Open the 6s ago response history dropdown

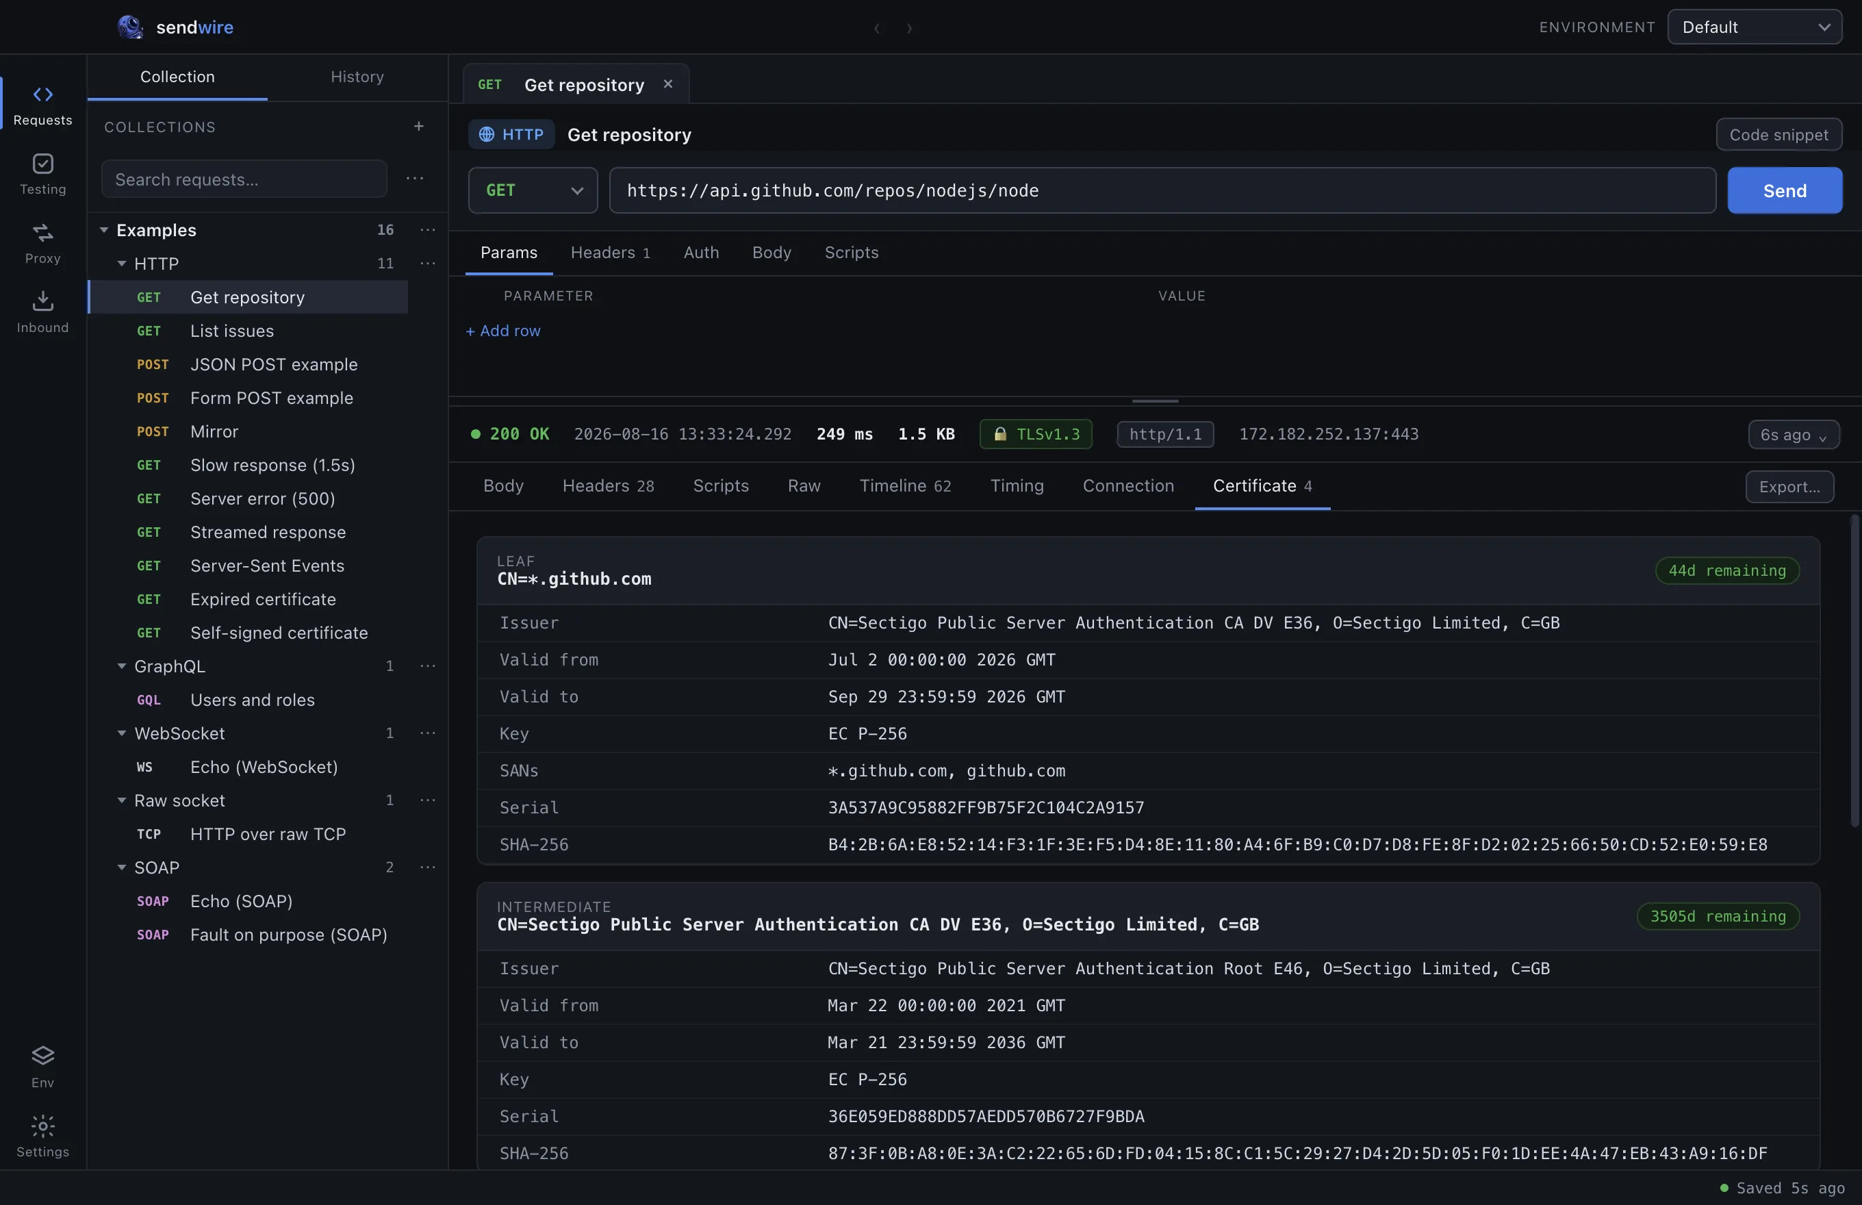click(1793, 435)
